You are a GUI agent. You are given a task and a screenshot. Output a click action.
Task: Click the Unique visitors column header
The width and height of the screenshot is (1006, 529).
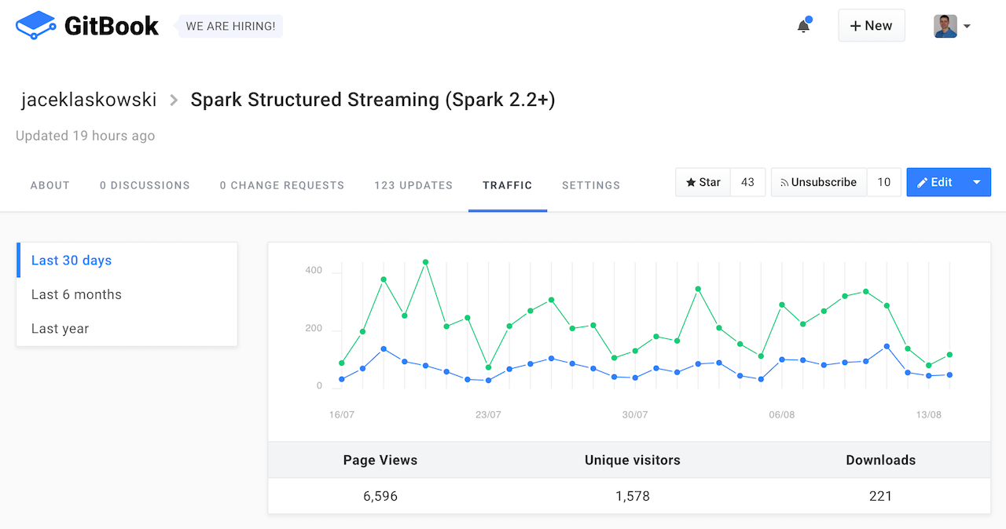633,461
